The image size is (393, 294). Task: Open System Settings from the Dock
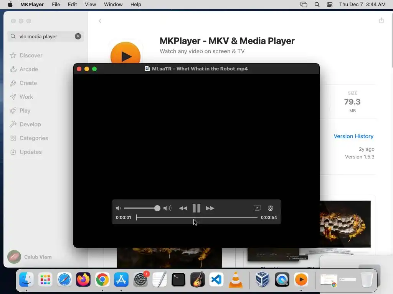140,279
